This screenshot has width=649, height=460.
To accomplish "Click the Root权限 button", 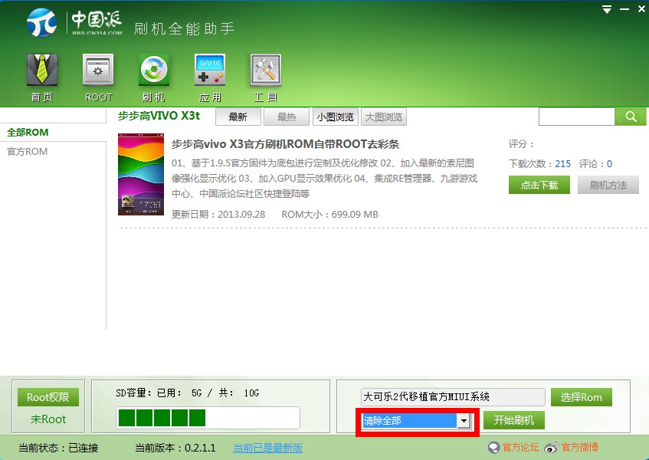I will [x=48, y=397].
